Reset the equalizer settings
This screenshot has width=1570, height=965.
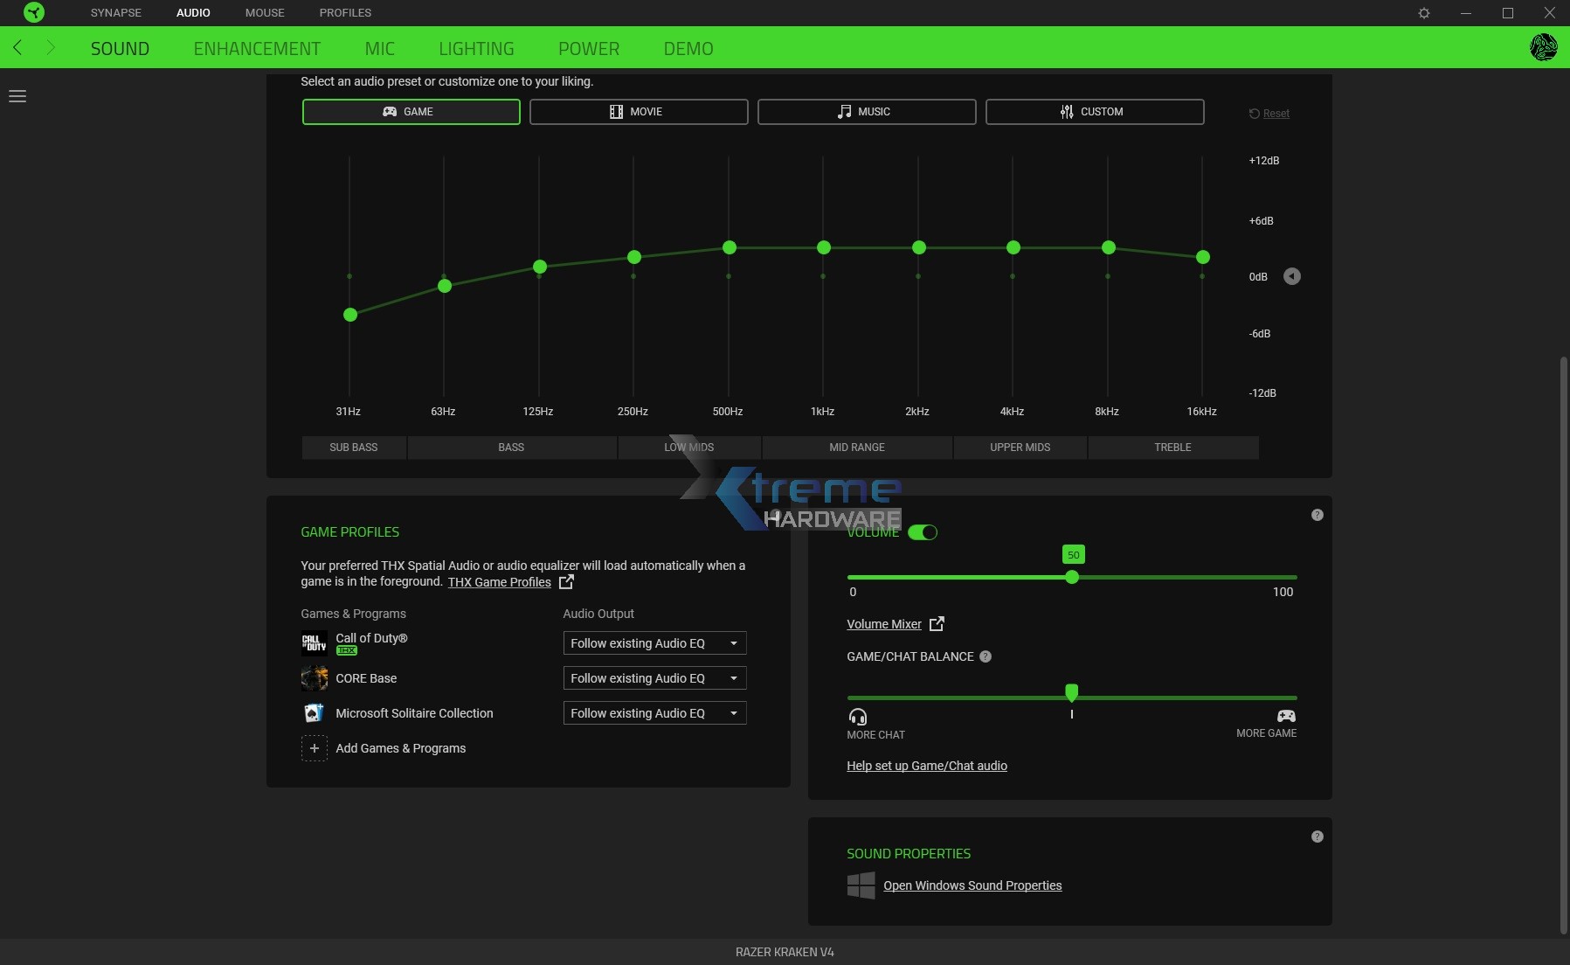pos(1269,114)
